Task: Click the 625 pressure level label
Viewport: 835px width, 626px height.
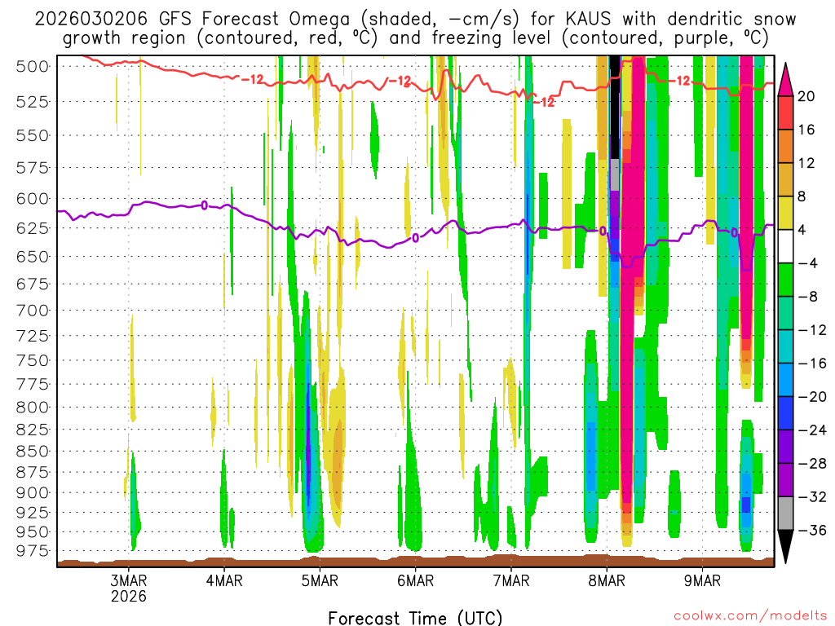Action: [x=32, y=228]
